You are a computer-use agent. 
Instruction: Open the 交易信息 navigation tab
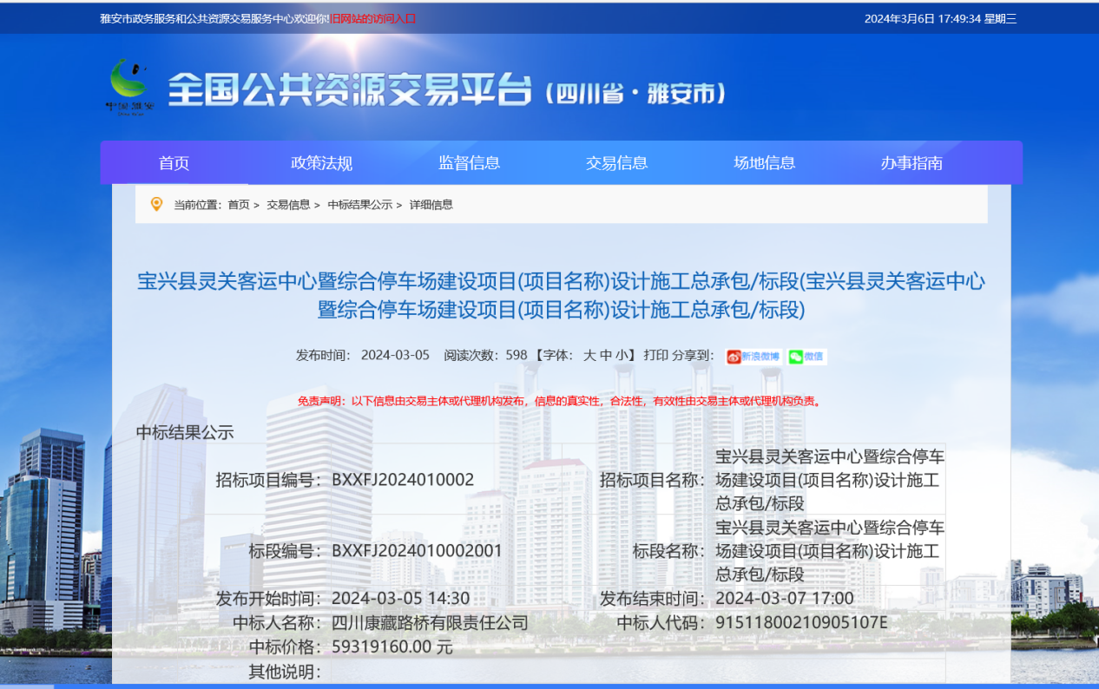click(616, 163)
